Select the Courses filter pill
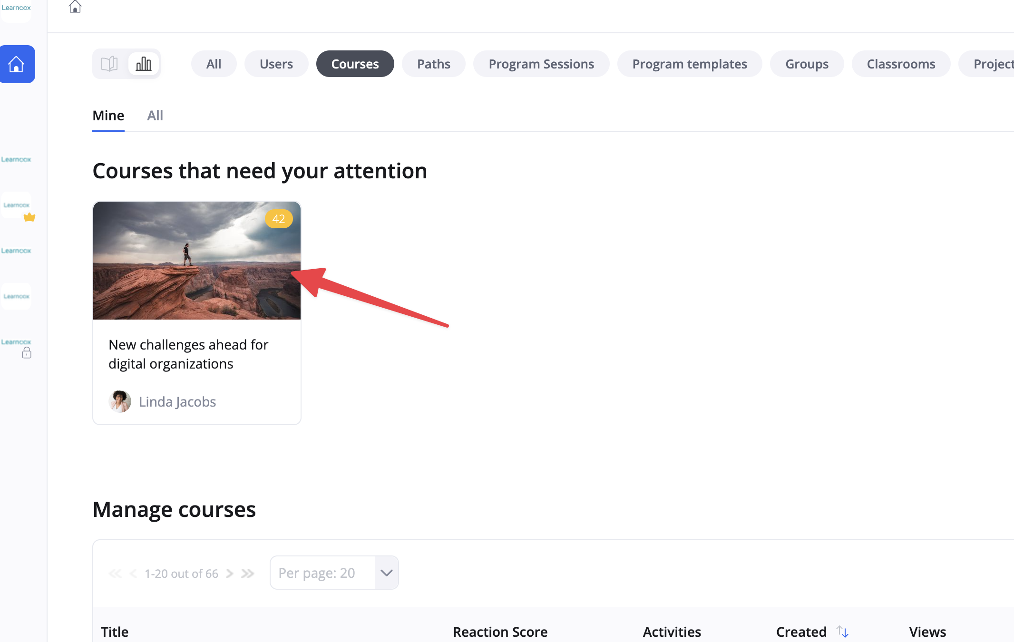 click(x=355, y=64)
